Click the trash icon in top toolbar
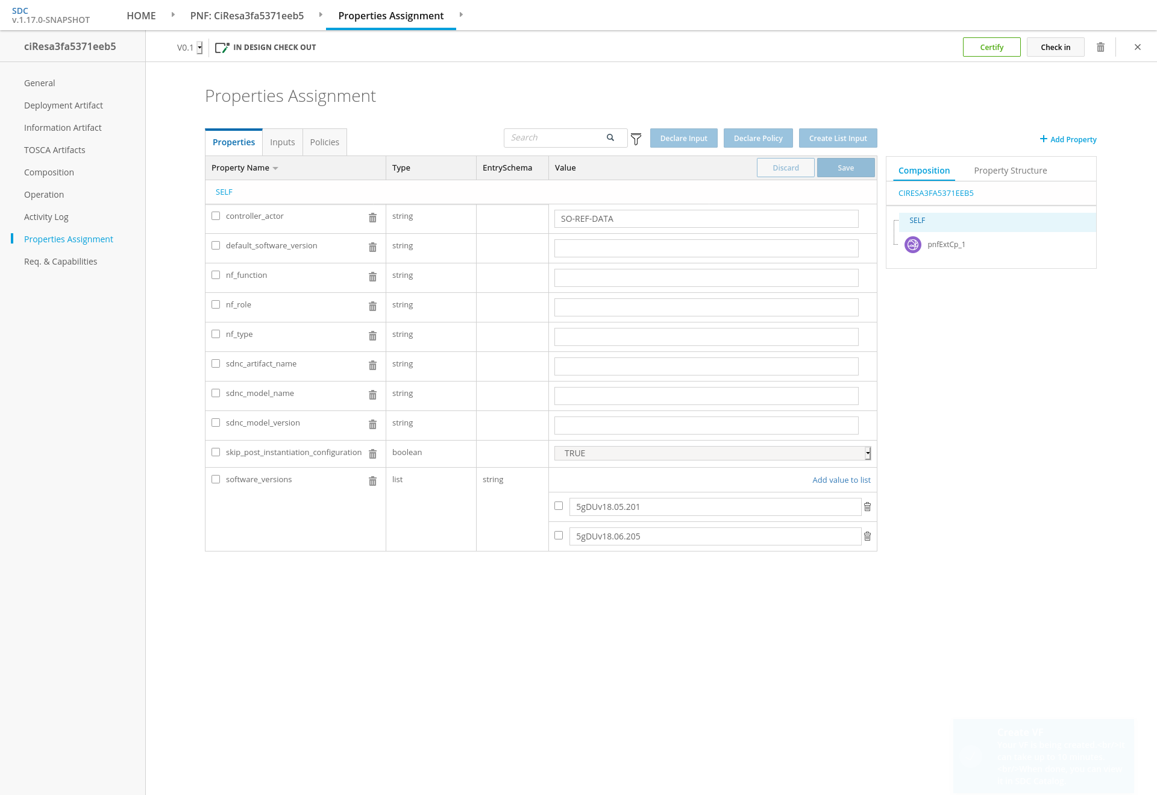 pos(1100,47)
